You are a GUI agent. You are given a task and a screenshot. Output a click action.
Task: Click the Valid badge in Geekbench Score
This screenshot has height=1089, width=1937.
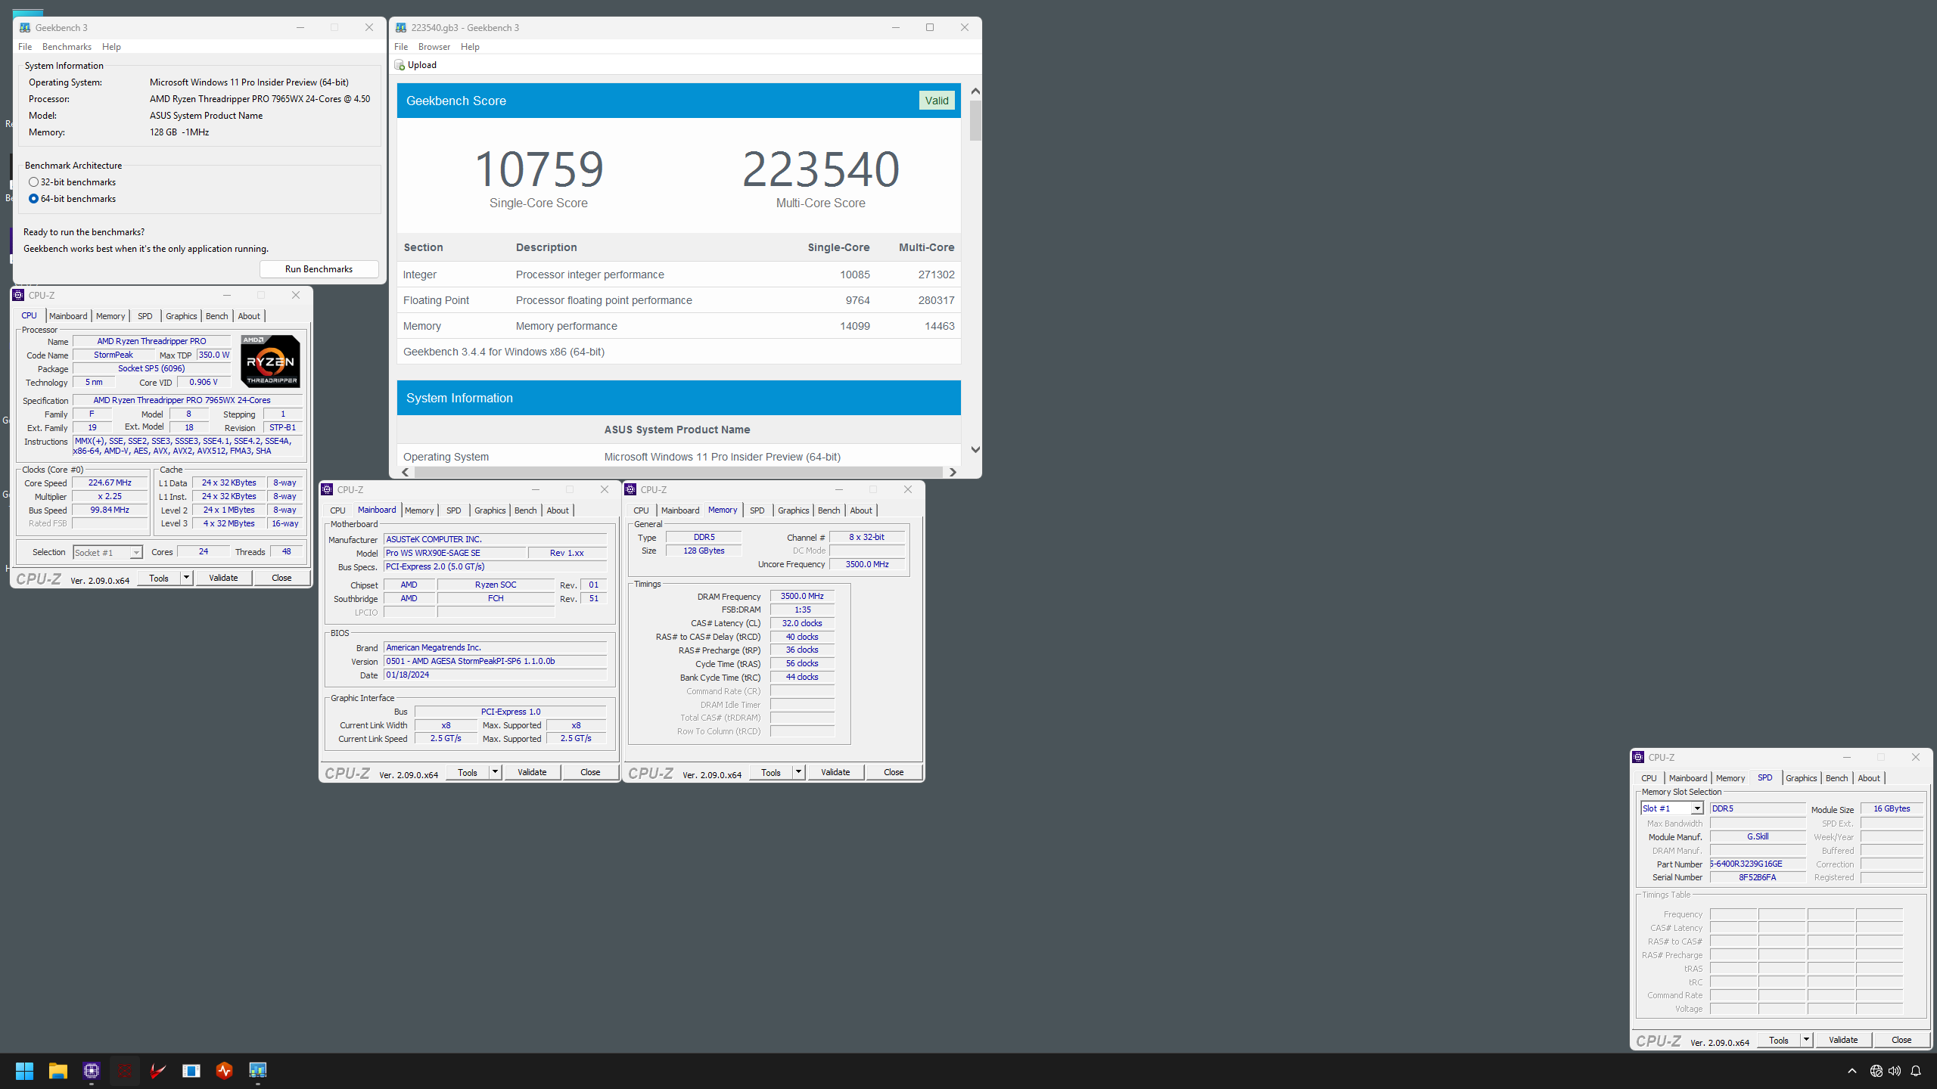click(x=937, y=101)
